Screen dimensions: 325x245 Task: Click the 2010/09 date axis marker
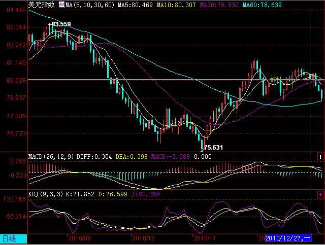click(x=80, y=238)
